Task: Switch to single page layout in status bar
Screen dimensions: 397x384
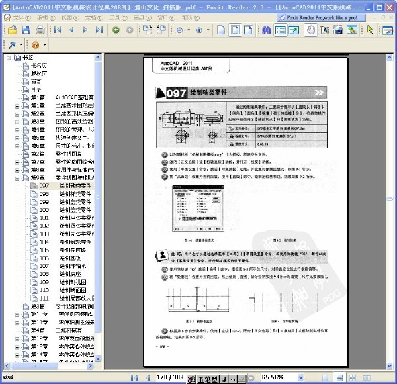Action: [326, 378]
